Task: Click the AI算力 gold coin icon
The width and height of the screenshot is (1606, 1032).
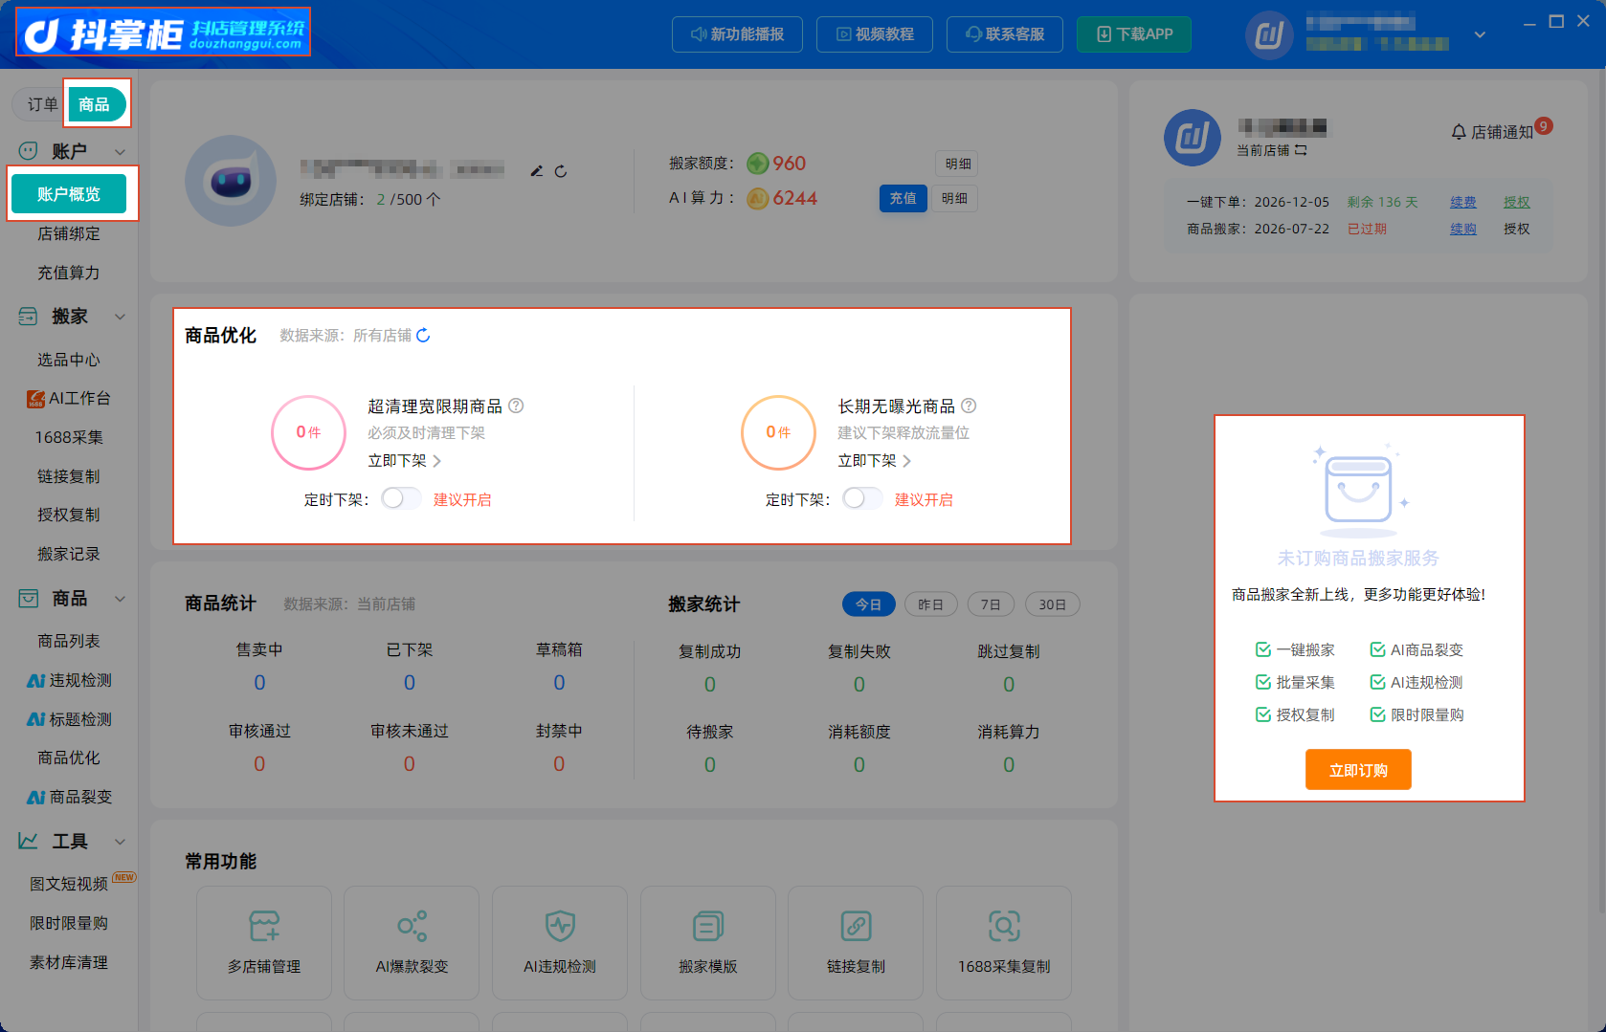Action: 758,198
